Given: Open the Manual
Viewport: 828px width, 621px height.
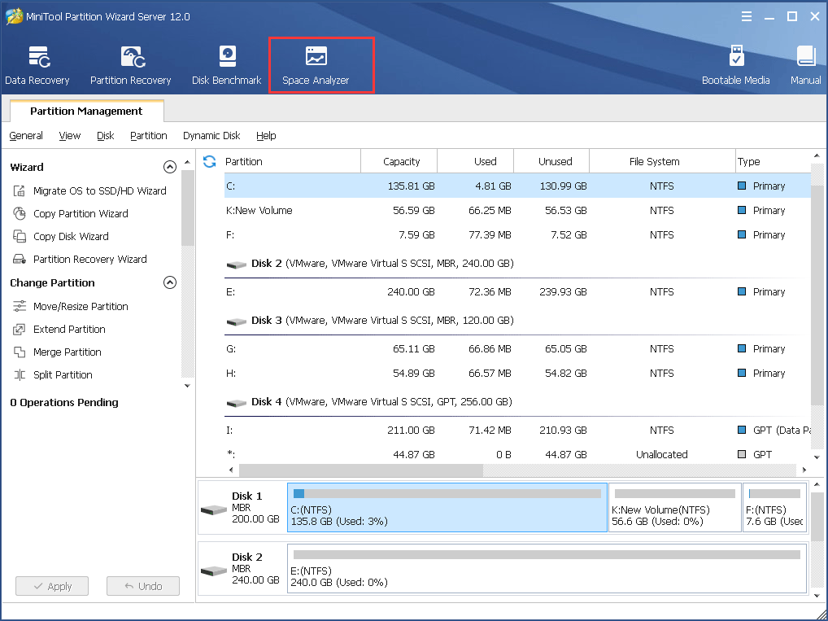Looking at the screenshot, I should (x=806, y=66).
